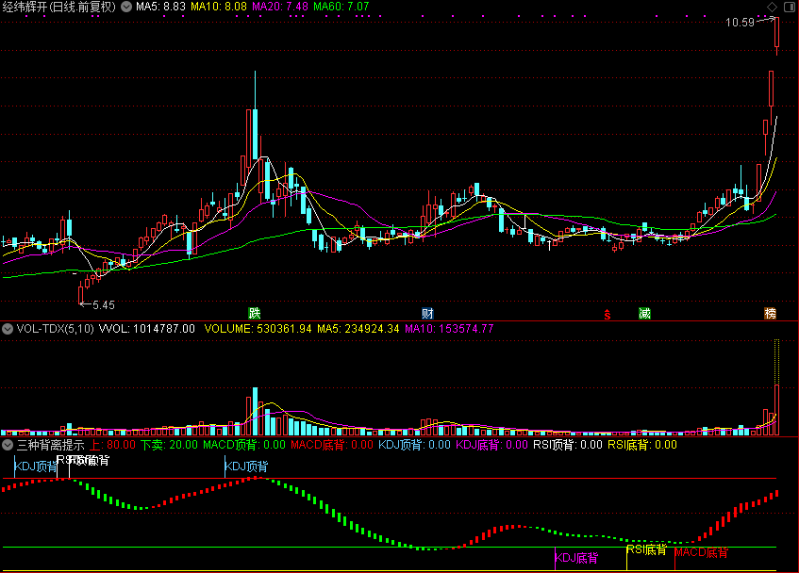Click the MACD底背: 0.00 header readout
This screenshot has height=573, width=799.
click(x=332, y=445)
